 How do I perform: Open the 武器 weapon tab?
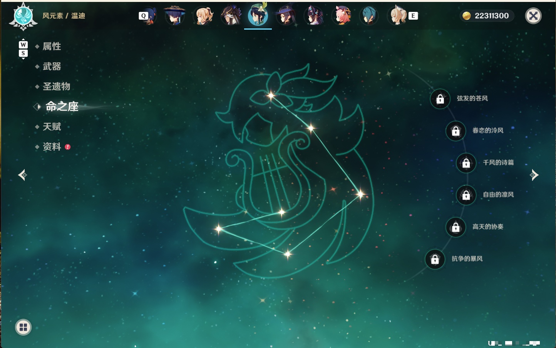[x=52, y=67]
